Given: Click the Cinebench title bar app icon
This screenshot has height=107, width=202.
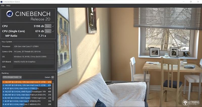Looking at the screenshot, I should point(2,2).
